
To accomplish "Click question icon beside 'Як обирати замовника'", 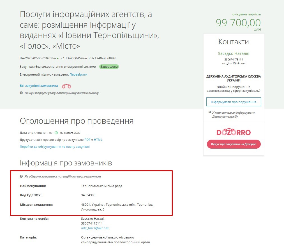I will [x=21, y=176].
